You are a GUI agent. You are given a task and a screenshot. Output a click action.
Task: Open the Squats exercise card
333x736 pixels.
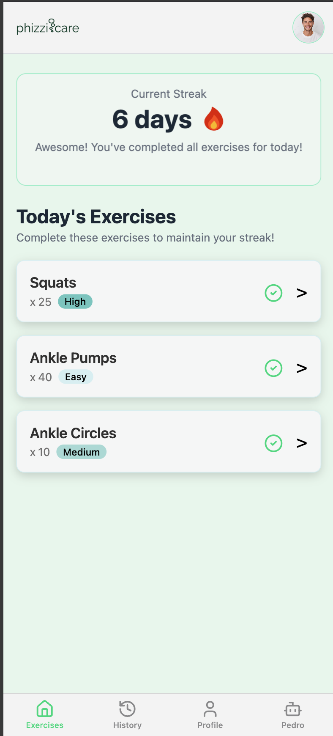coord(169,291)
